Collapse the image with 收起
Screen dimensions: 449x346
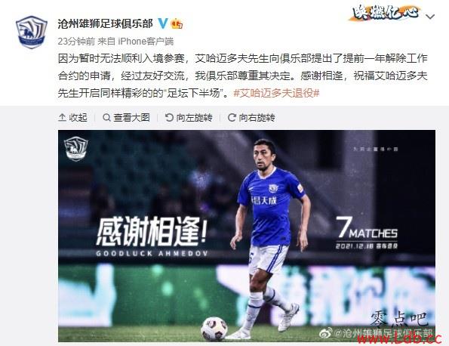[72, 118]
